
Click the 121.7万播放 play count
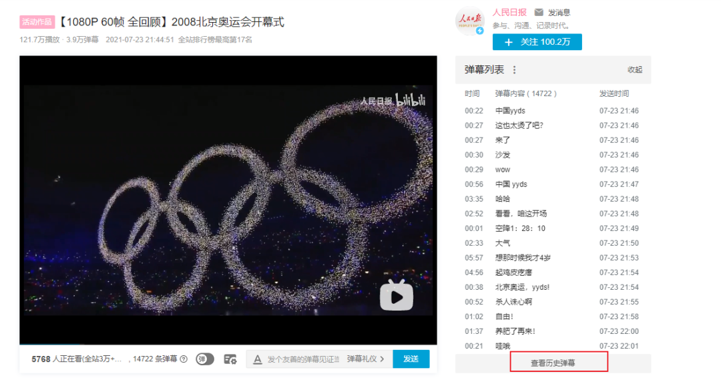click(39, 40)
